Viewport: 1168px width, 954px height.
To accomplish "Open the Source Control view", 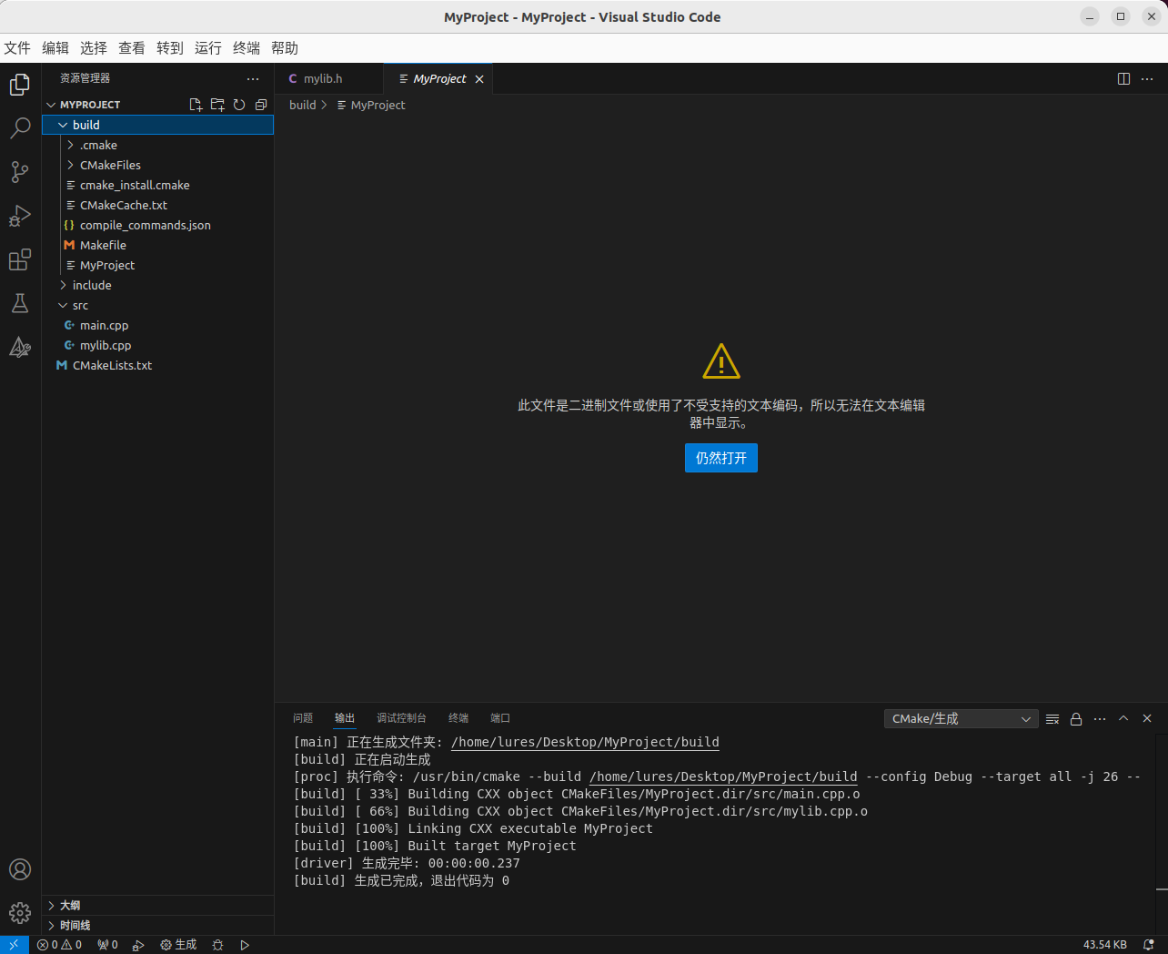I will [20, 171].
